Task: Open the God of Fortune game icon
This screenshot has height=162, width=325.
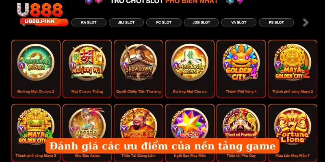Action: (241, 126)
